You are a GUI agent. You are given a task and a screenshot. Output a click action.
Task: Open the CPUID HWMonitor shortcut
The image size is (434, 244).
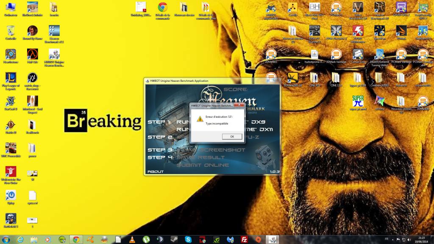pos(358,34)
